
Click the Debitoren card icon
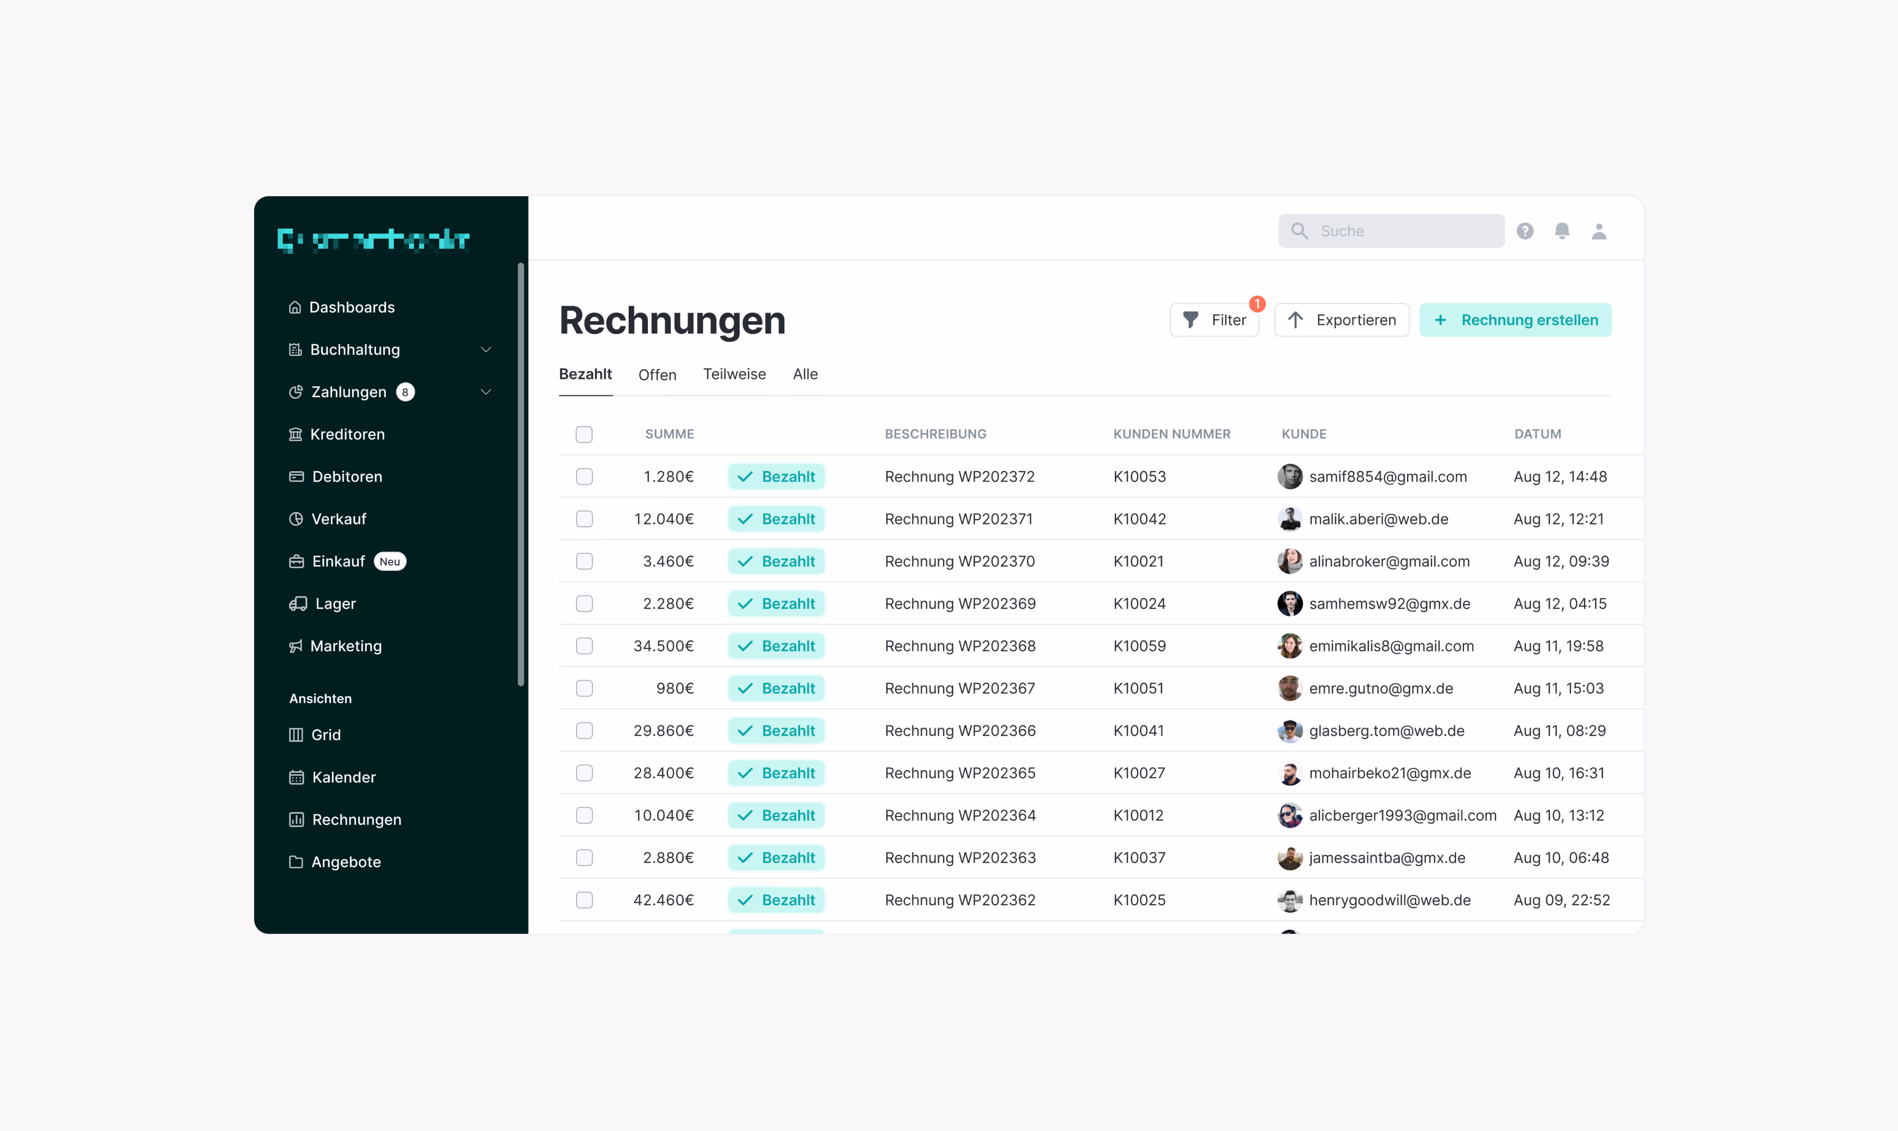pyautogui.click(x=296, y=477)
